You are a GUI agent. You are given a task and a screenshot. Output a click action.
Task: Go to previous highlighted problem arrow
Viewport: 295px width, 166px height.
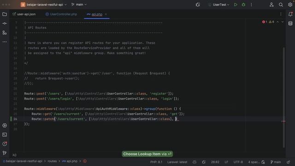[x=277, y=22]
